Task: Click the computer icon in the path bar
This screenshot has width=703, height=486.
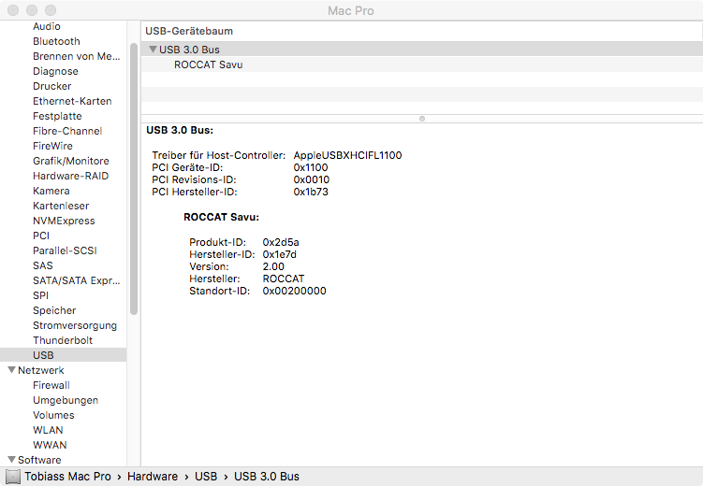Action: [x=12, y=477]
